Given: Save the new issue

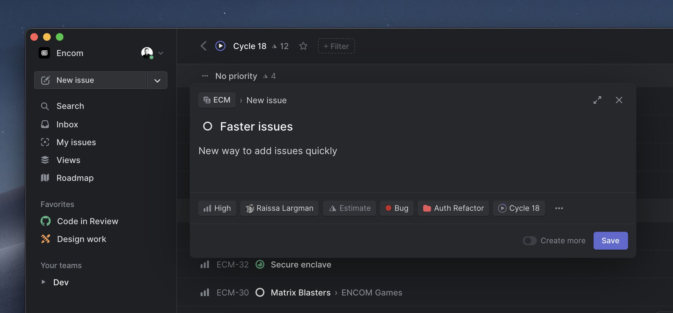Looking at the screenshot, I should point(610,241).
